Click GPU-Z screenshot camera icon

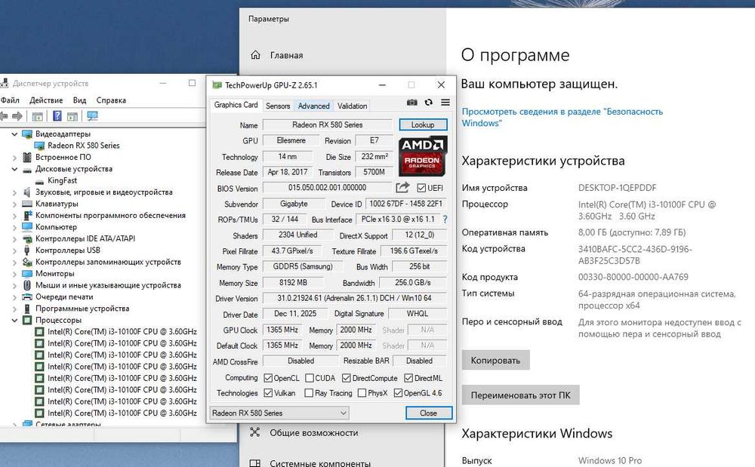[x=411, y=103]
